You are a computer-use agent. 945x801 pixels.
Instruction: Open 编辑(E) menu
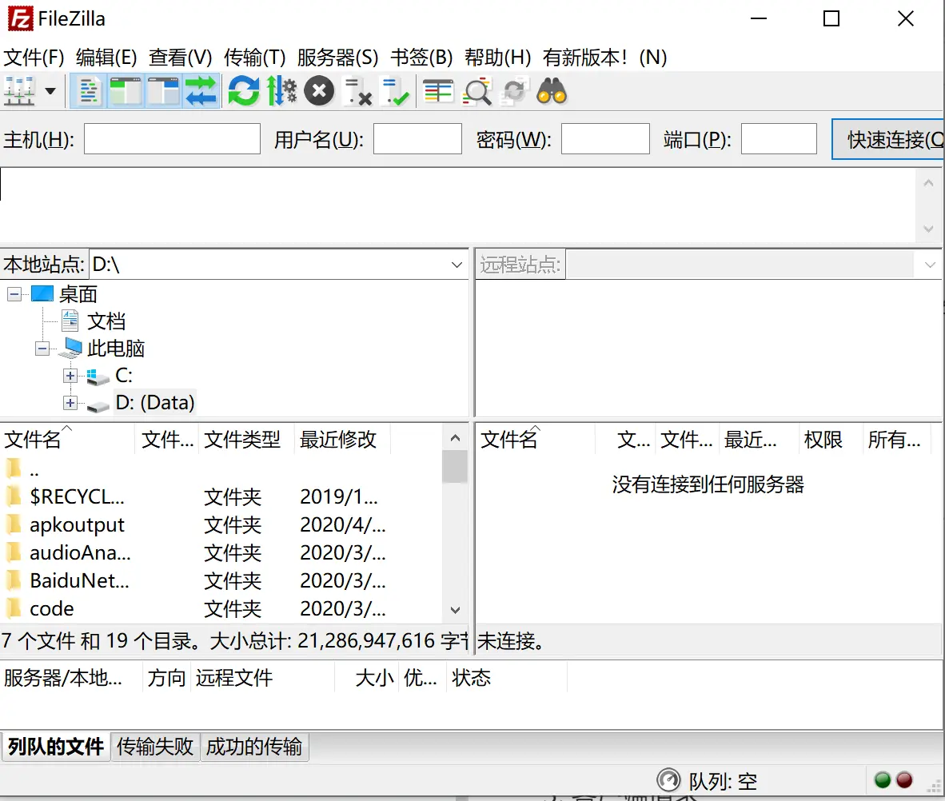click(x=106, y=58)
